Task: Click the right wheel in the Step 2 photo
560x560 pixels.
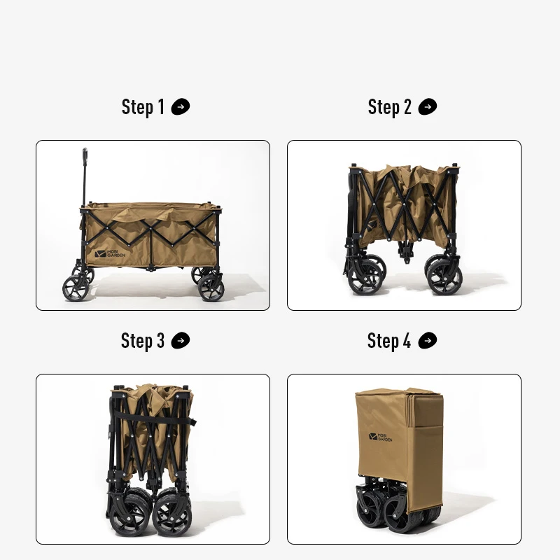Action: [x=445, y=277]
